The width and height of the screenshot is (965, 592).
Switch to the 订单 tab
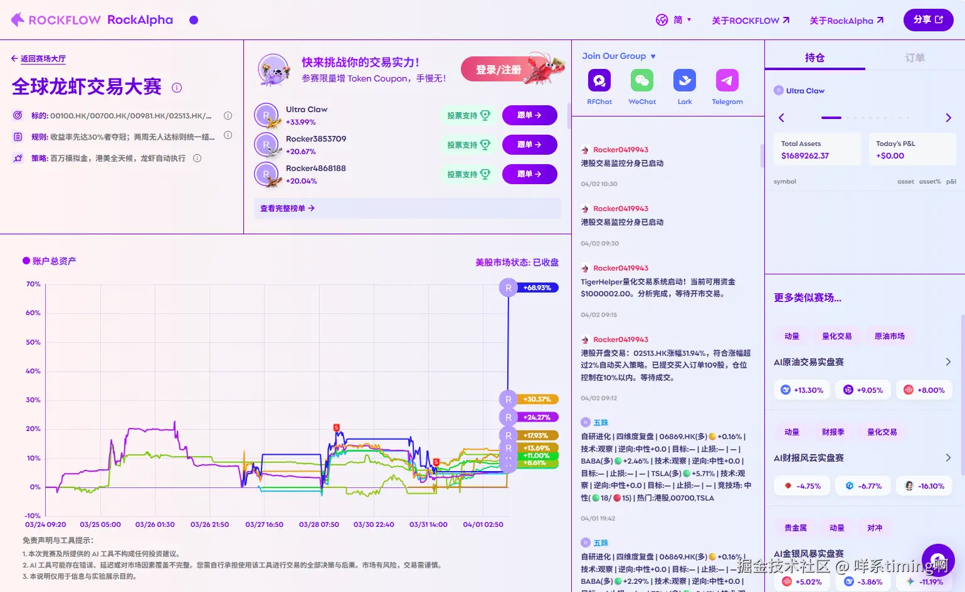pos(914,57)
